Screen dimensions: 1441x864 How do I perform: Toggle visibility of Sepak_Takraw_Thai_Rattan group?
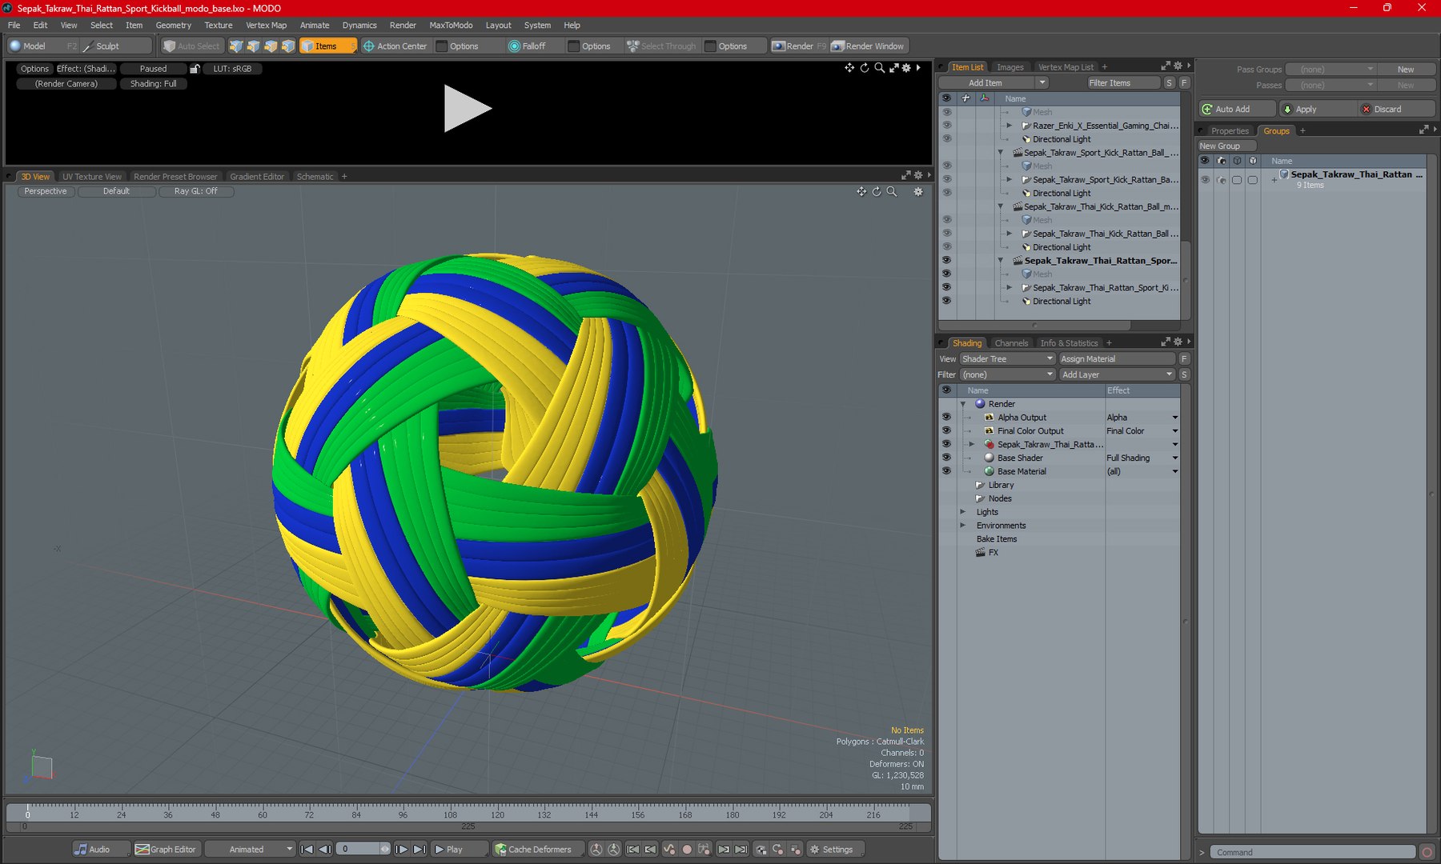tap(1205, 180)
